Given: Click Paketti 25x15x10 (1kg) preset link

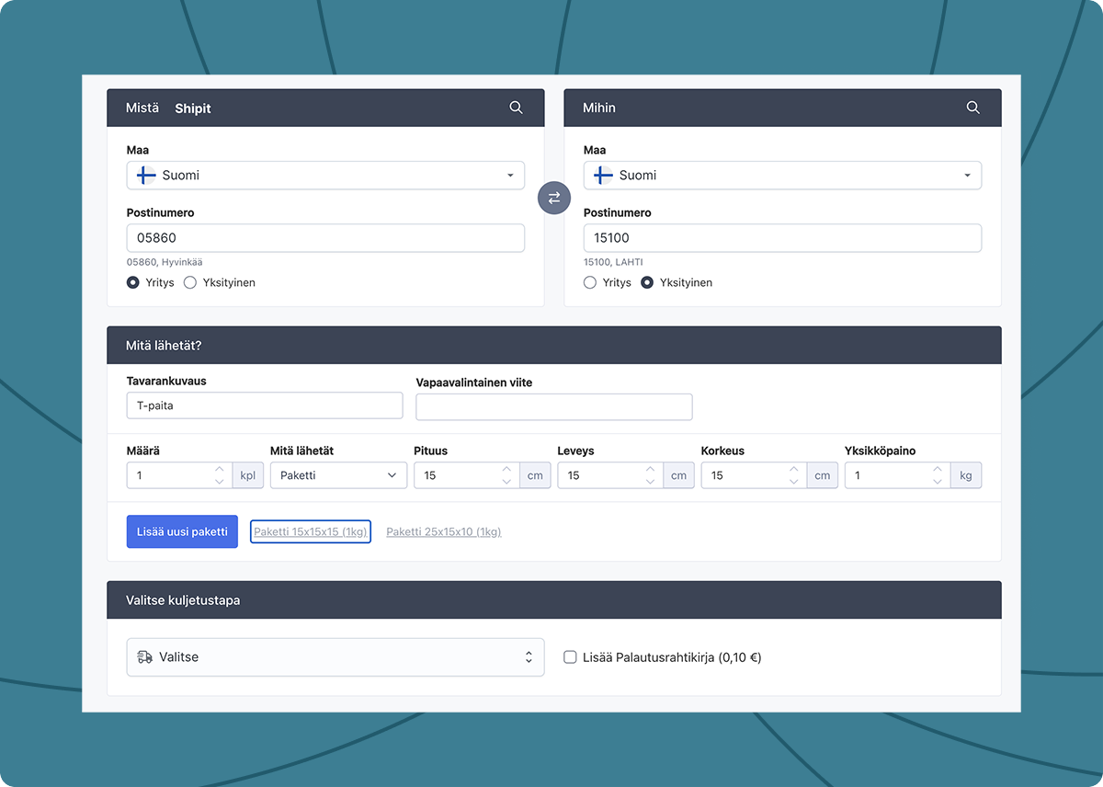Looking at the screenshot, I should tap(443, 531).
